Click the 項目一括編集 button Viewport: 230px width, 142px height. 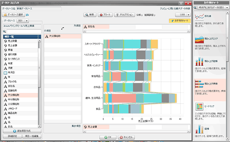coord(31,136)
